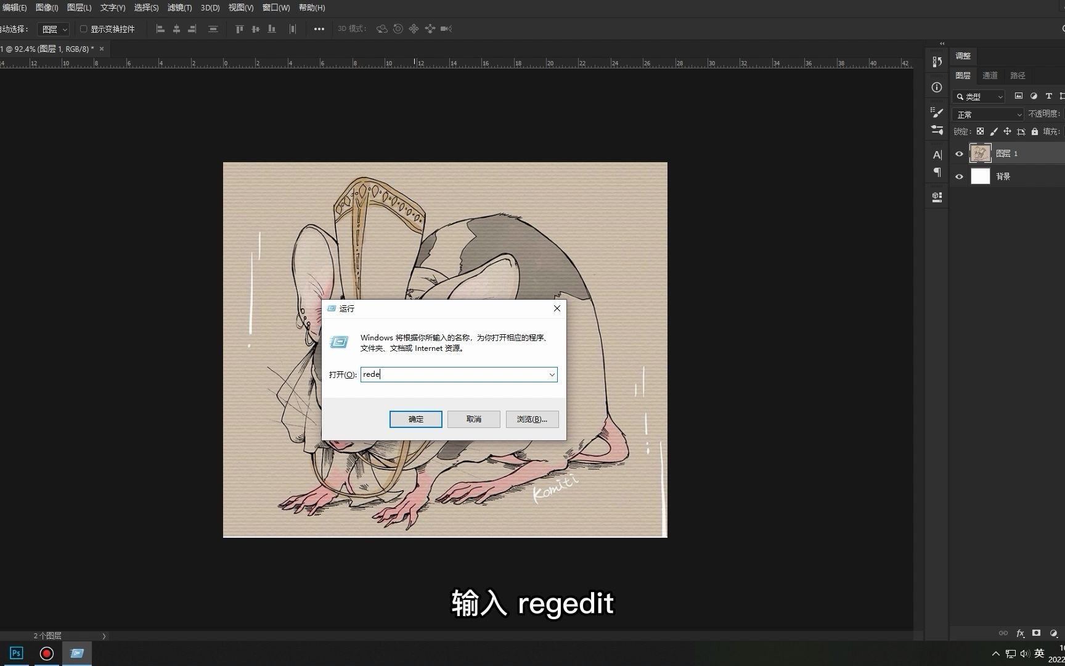Collapse panels with the double-arrow expander

(x=942, y=43)
